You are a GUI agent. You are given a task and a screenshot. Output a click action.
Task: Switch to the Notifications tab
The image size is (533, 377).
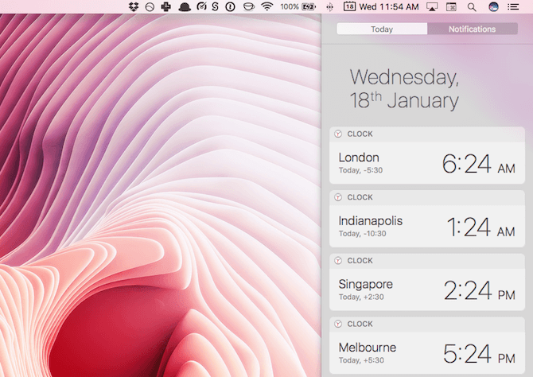pyautogui.click(x=472, y=29)
